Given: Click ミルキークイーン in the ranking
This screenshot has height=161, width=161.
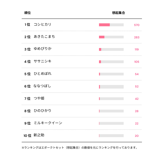Looking at the screenshot, I should point(48,123).
